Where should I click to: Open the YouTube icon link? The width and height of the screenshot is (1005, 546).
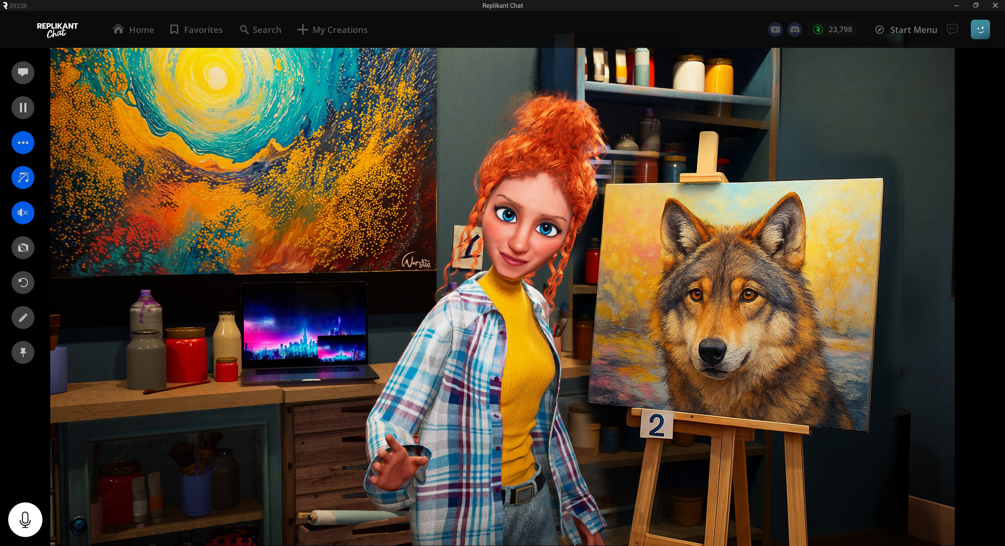pos(775,29)
